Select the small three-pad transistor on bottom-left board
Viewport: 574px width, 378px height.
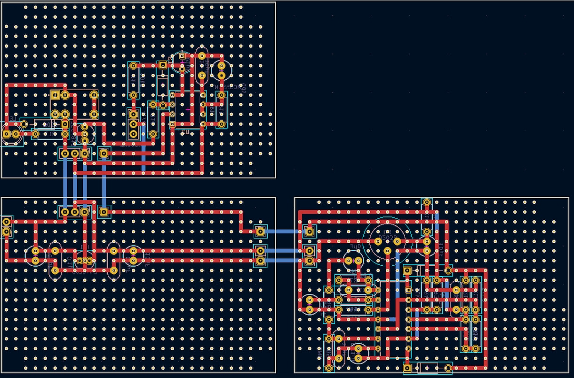(85, 261)
